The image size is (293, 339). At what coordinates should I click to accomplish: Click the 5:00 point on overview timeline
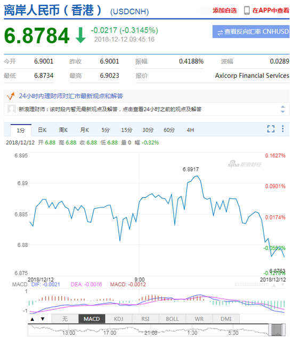point(233,333)
